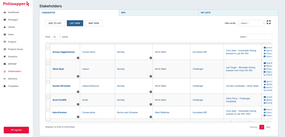Open the MY LISTS tab

click(238, 13)
